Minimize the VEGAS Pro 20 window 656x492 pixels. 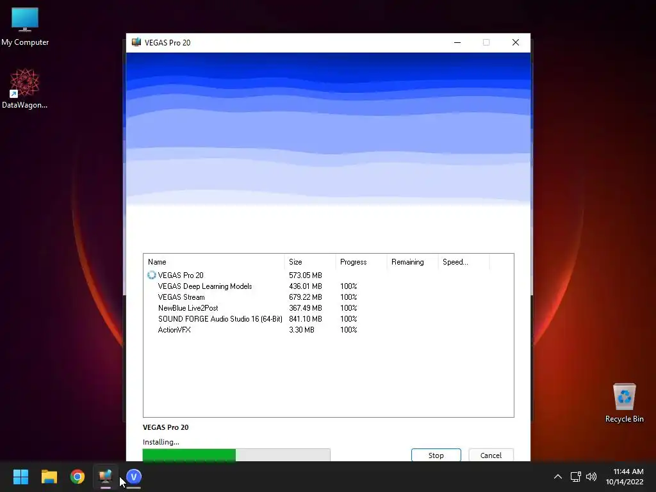(457, 42)
